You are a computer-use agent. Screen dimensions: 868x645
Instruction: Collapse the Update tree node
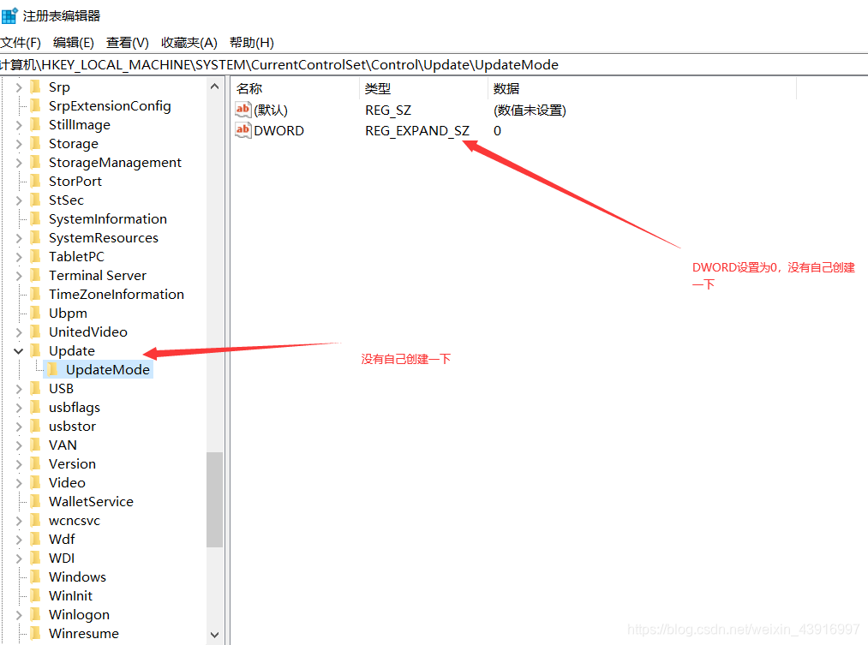coord(19,351)
